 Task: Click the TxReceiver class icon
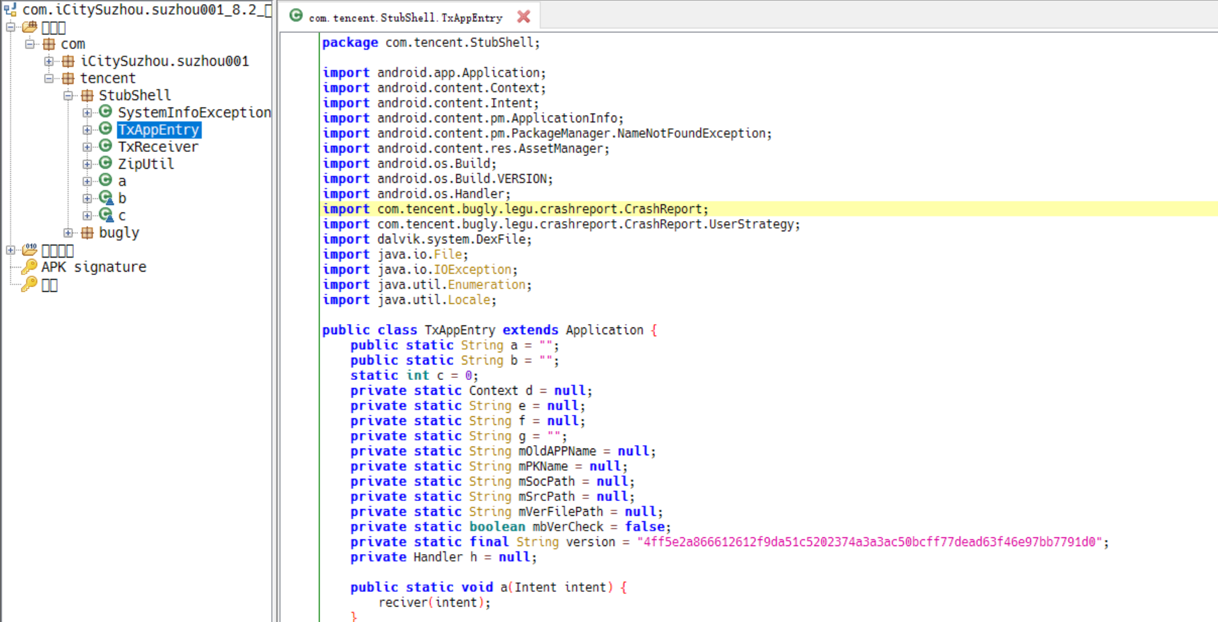click(x=106, y=146)
